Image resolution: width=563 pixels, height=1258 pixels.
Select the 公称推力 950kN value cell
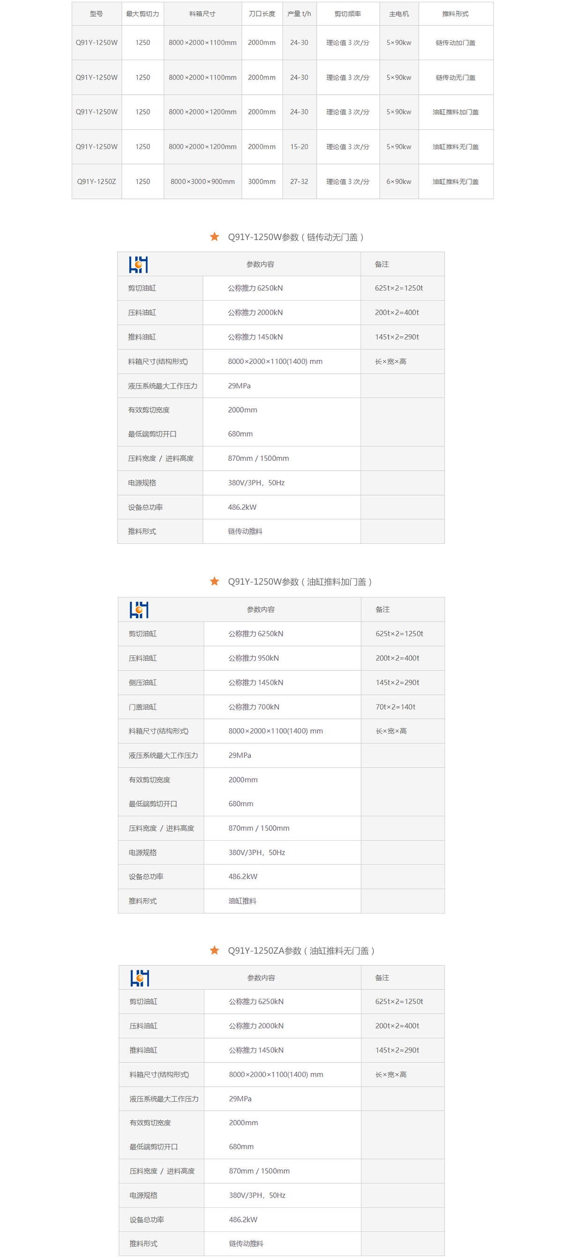pyautogui.click(x=254, y=658)
